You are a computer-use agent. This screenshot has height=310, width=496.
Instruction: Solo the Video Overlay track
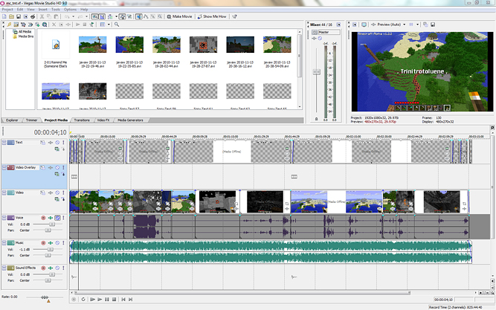(x=63, y=168)
